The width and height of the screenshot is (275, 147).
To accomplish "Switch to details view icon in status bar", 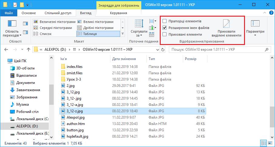I will pos(264,143).
